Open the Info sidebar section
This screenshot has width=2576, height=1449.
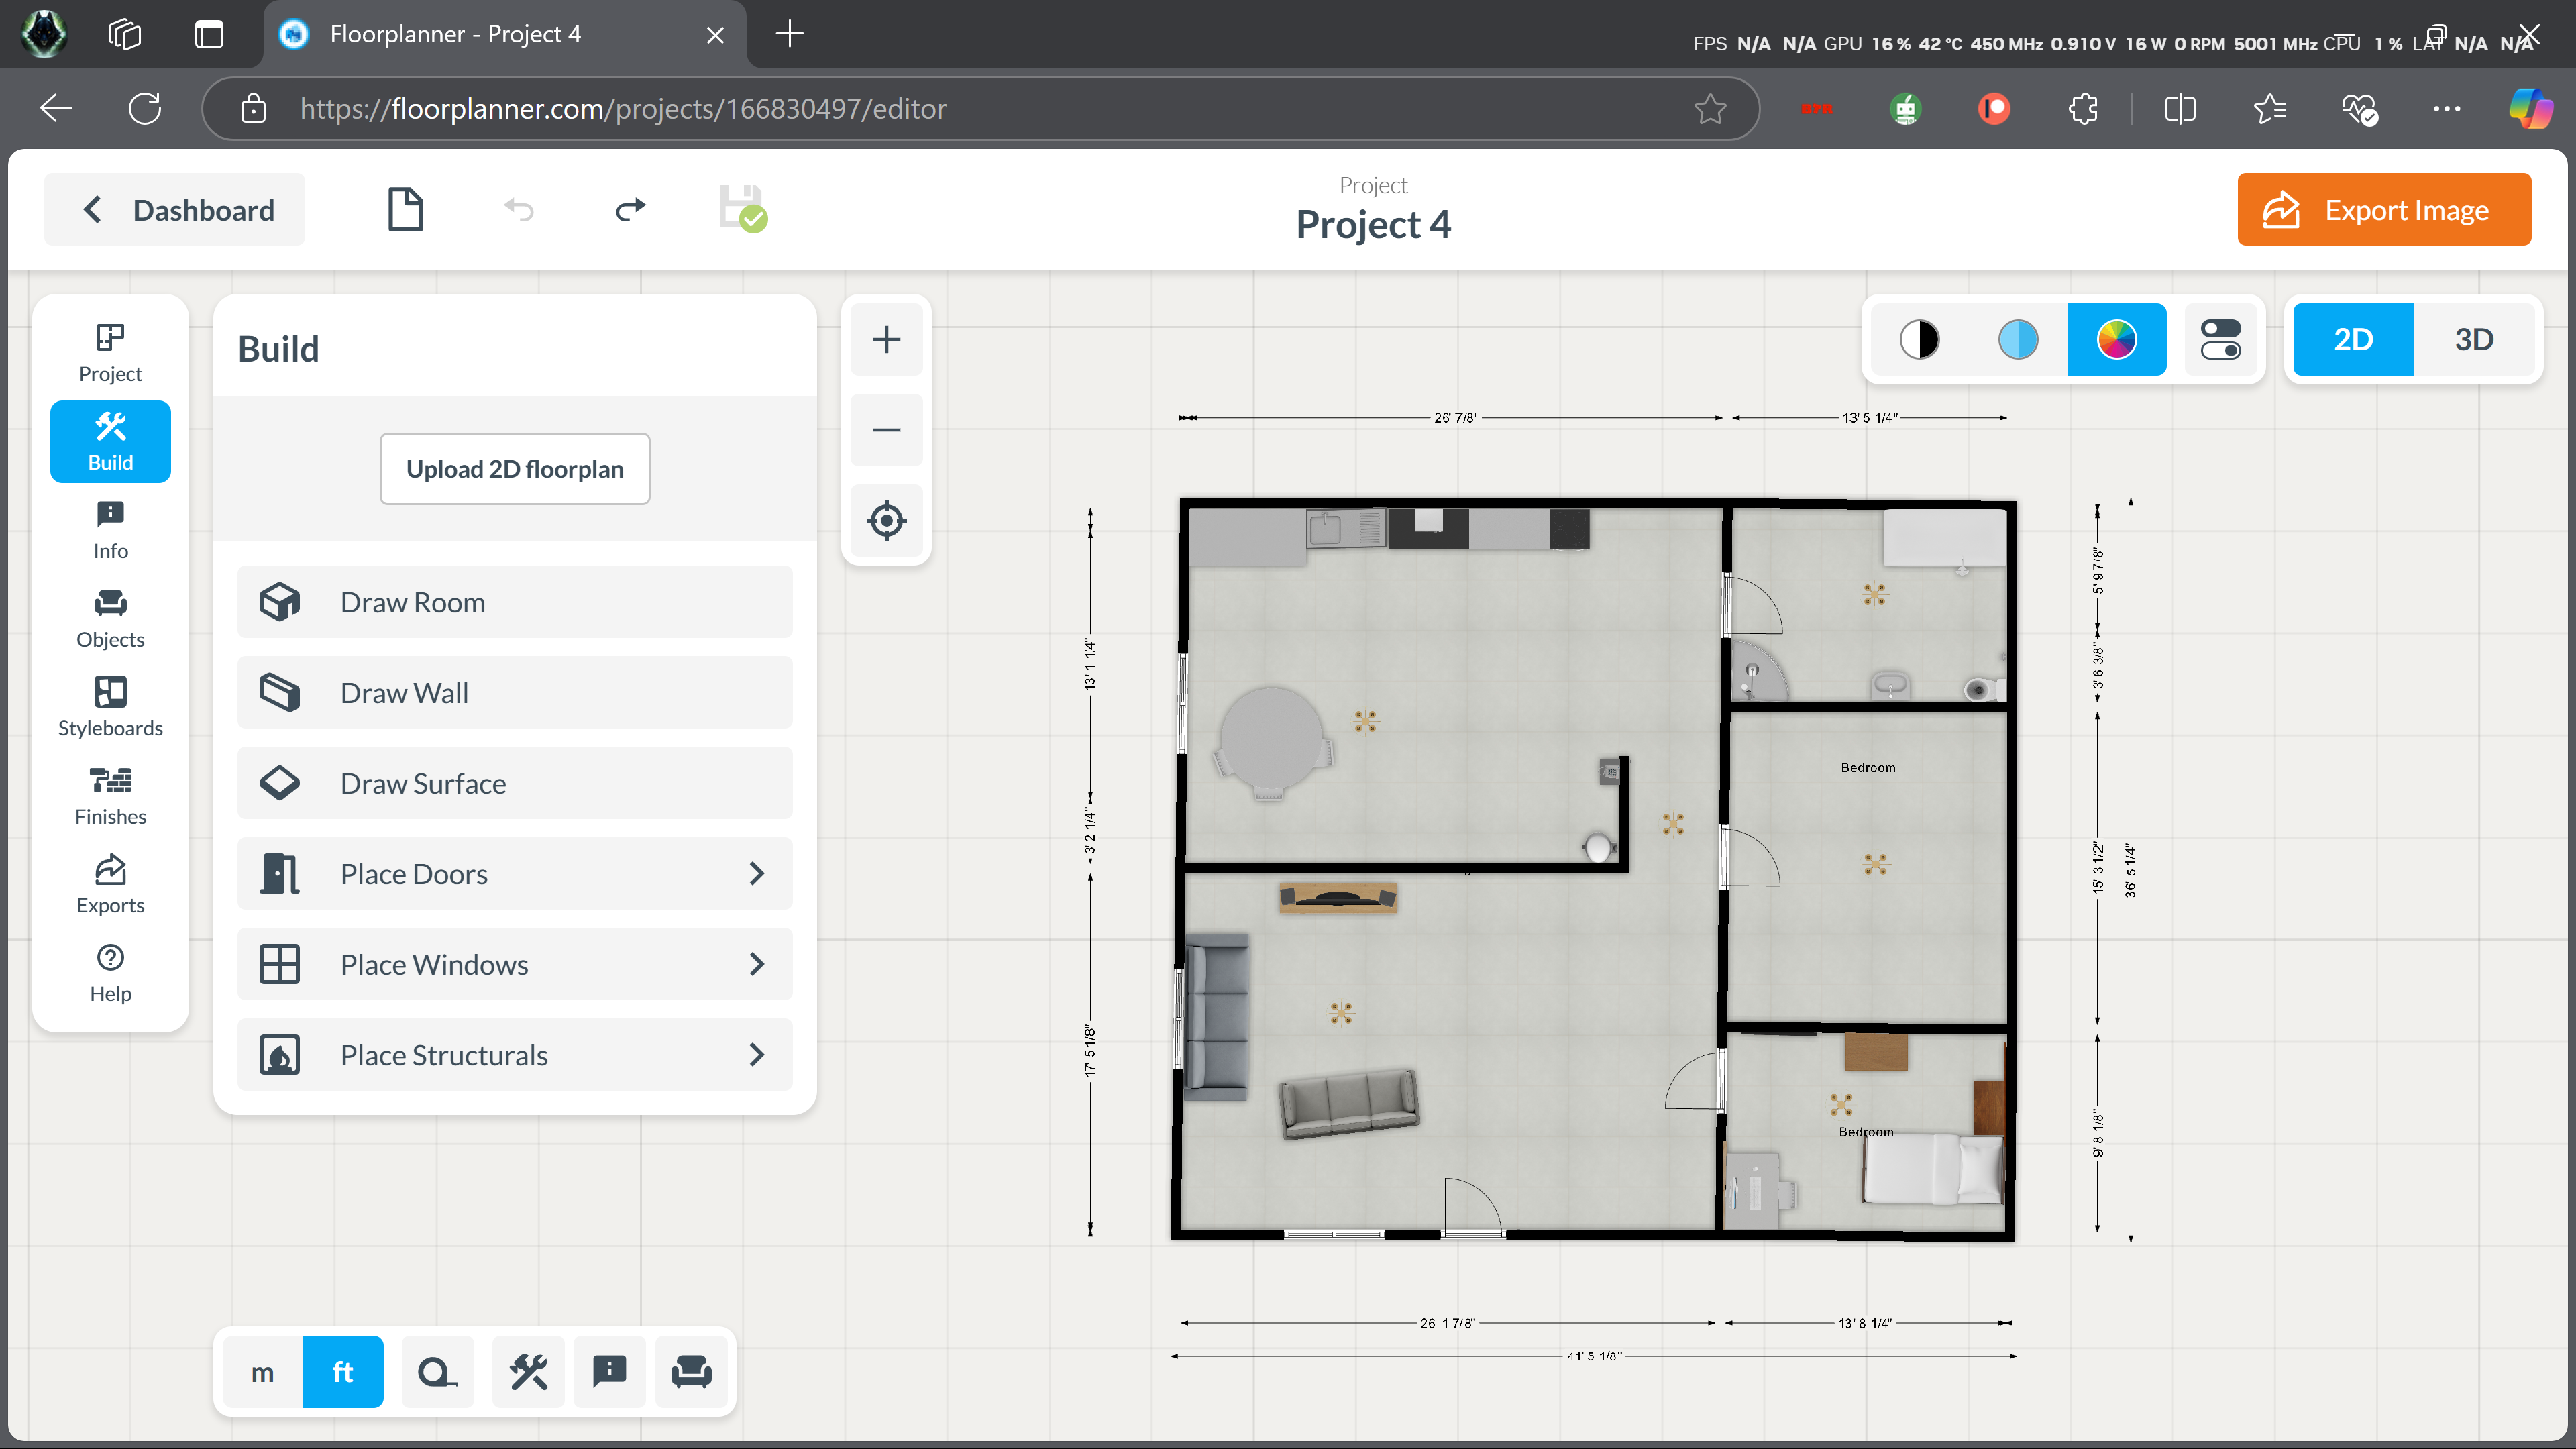[110, 531]
